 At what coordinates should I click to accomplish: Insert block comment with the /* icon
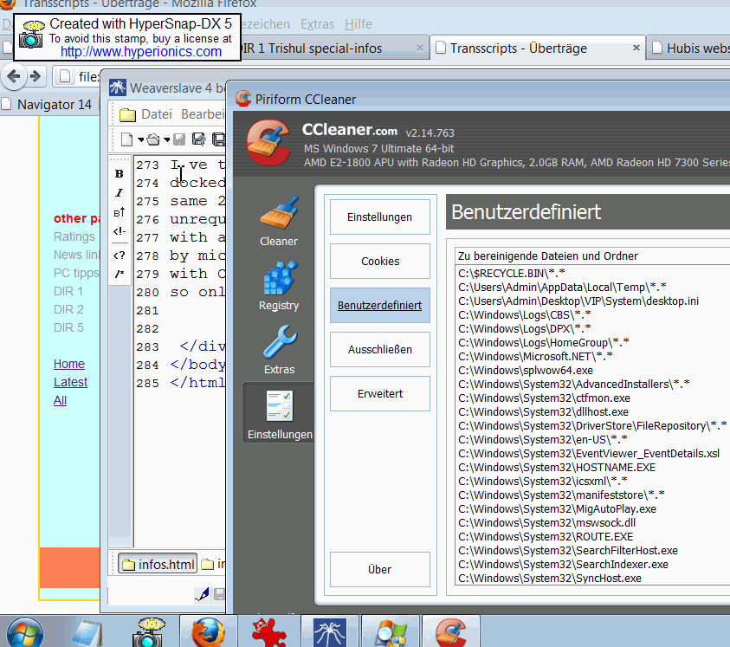(x=120, y=274)
